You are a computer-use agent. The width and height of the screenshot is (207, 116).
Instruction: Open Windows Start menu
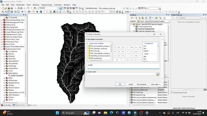tap(58, 113)
